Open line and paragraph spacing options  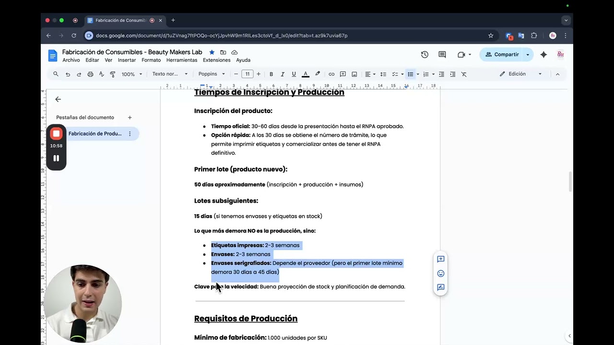click(383, 74)
